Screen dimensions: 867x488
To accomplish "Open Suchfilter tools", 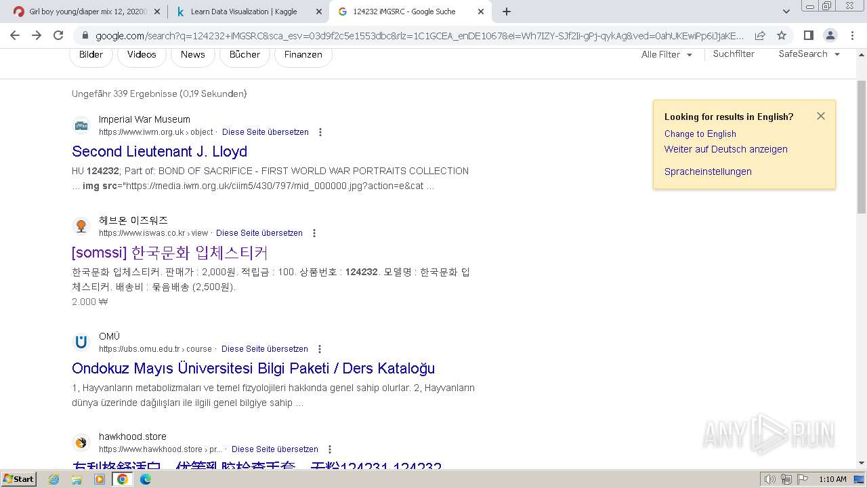I will 733,54.
